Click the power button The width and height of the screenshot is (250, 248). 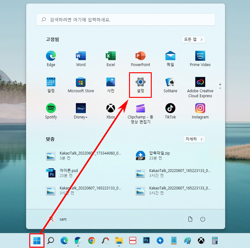coord(203,219)
